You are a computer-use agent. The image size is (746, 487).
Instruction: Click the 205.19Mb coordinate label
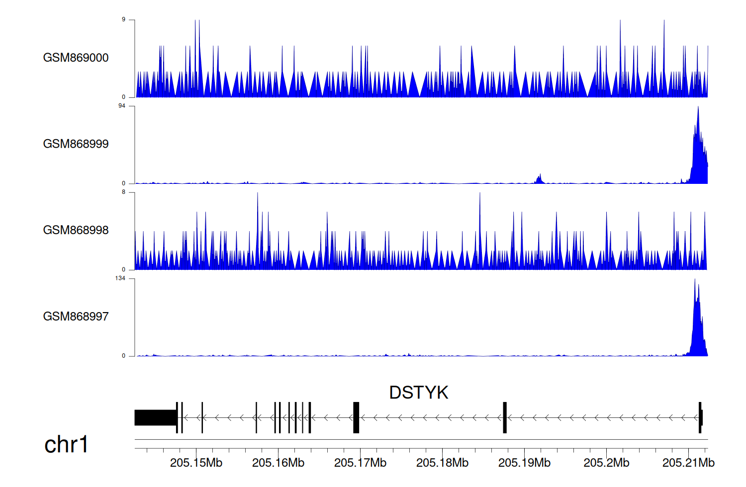tap(524, 463)
